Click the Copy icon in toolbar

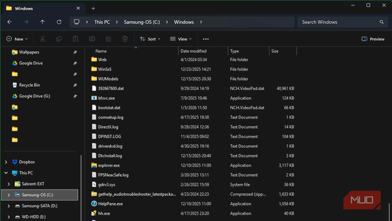coord(59,39)
